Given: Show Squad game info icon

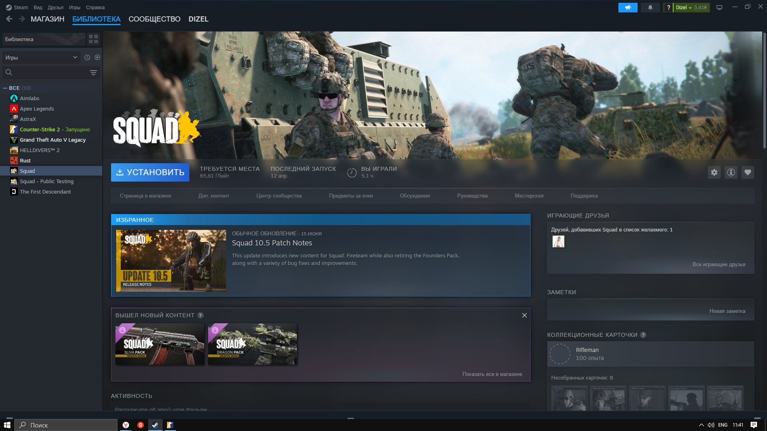Looking at the screenshot, I should tap(731, 172).
